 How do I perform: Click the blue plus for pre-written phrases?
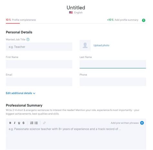pyautogui.click(x=142, y=123)
